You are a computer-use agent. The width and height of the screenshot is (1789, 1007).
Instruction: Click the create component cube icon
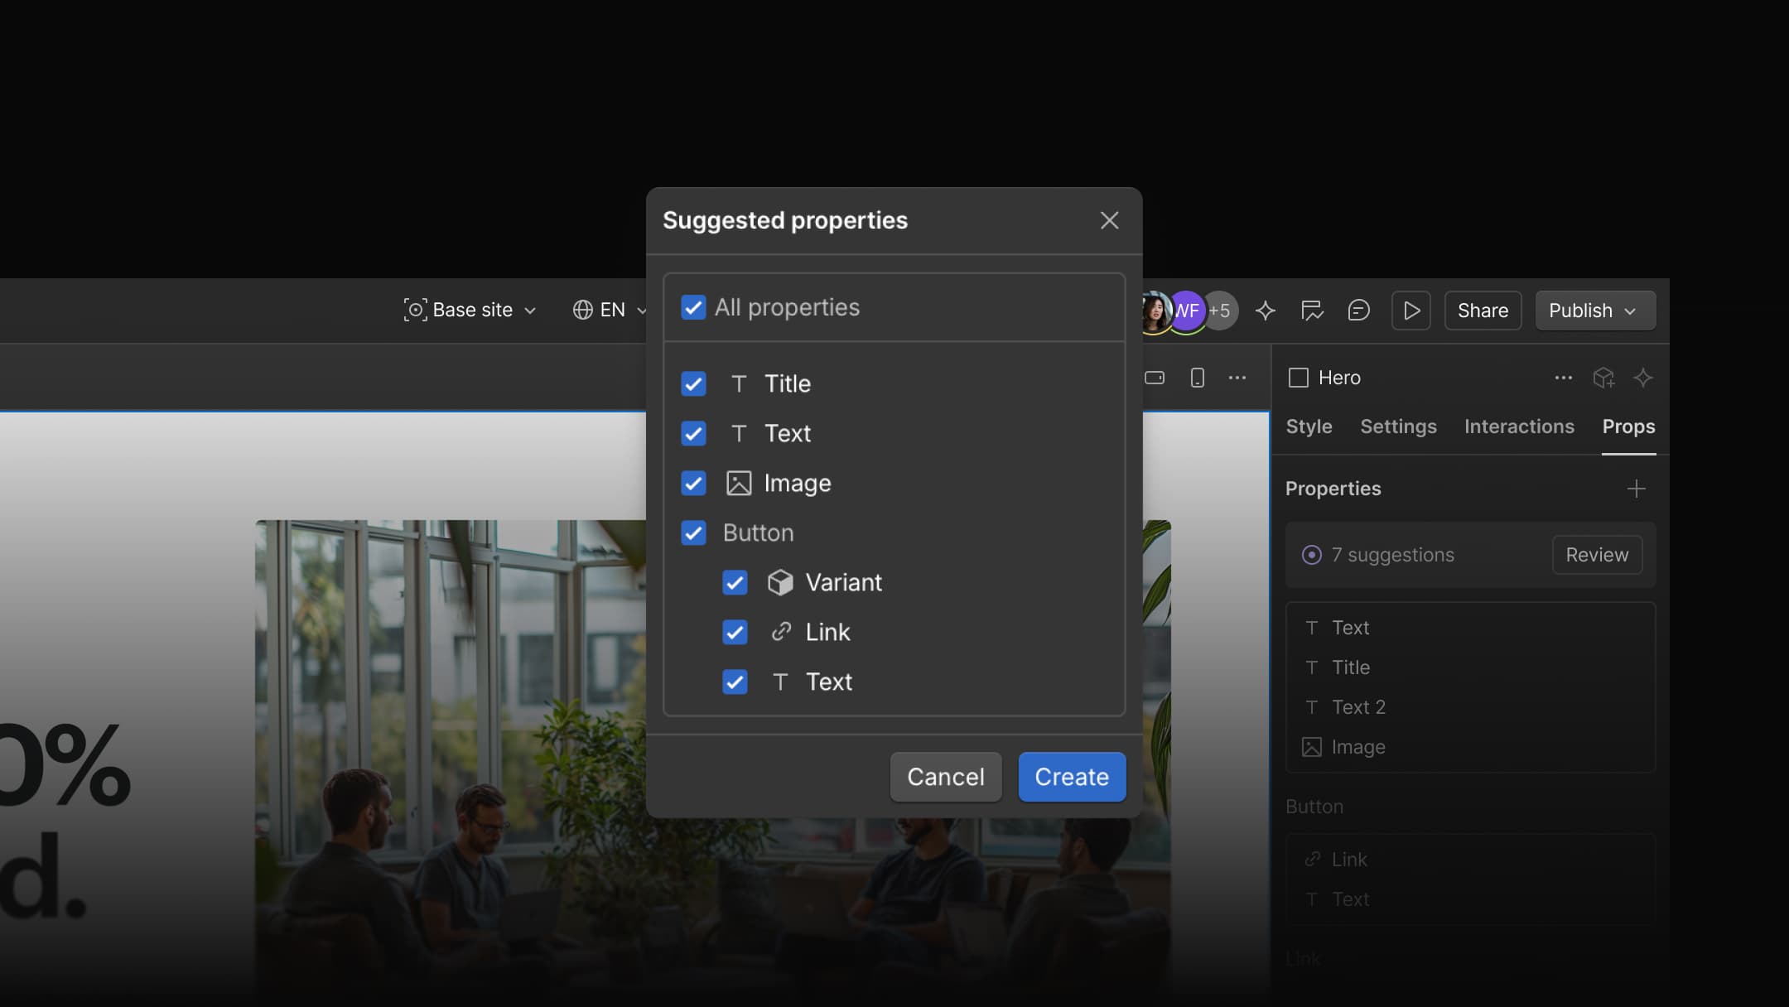pos(1603,378)
